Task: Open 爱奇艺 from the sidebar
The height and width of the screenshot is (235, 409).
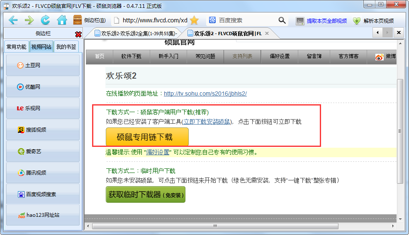Action: coord(43,151)
